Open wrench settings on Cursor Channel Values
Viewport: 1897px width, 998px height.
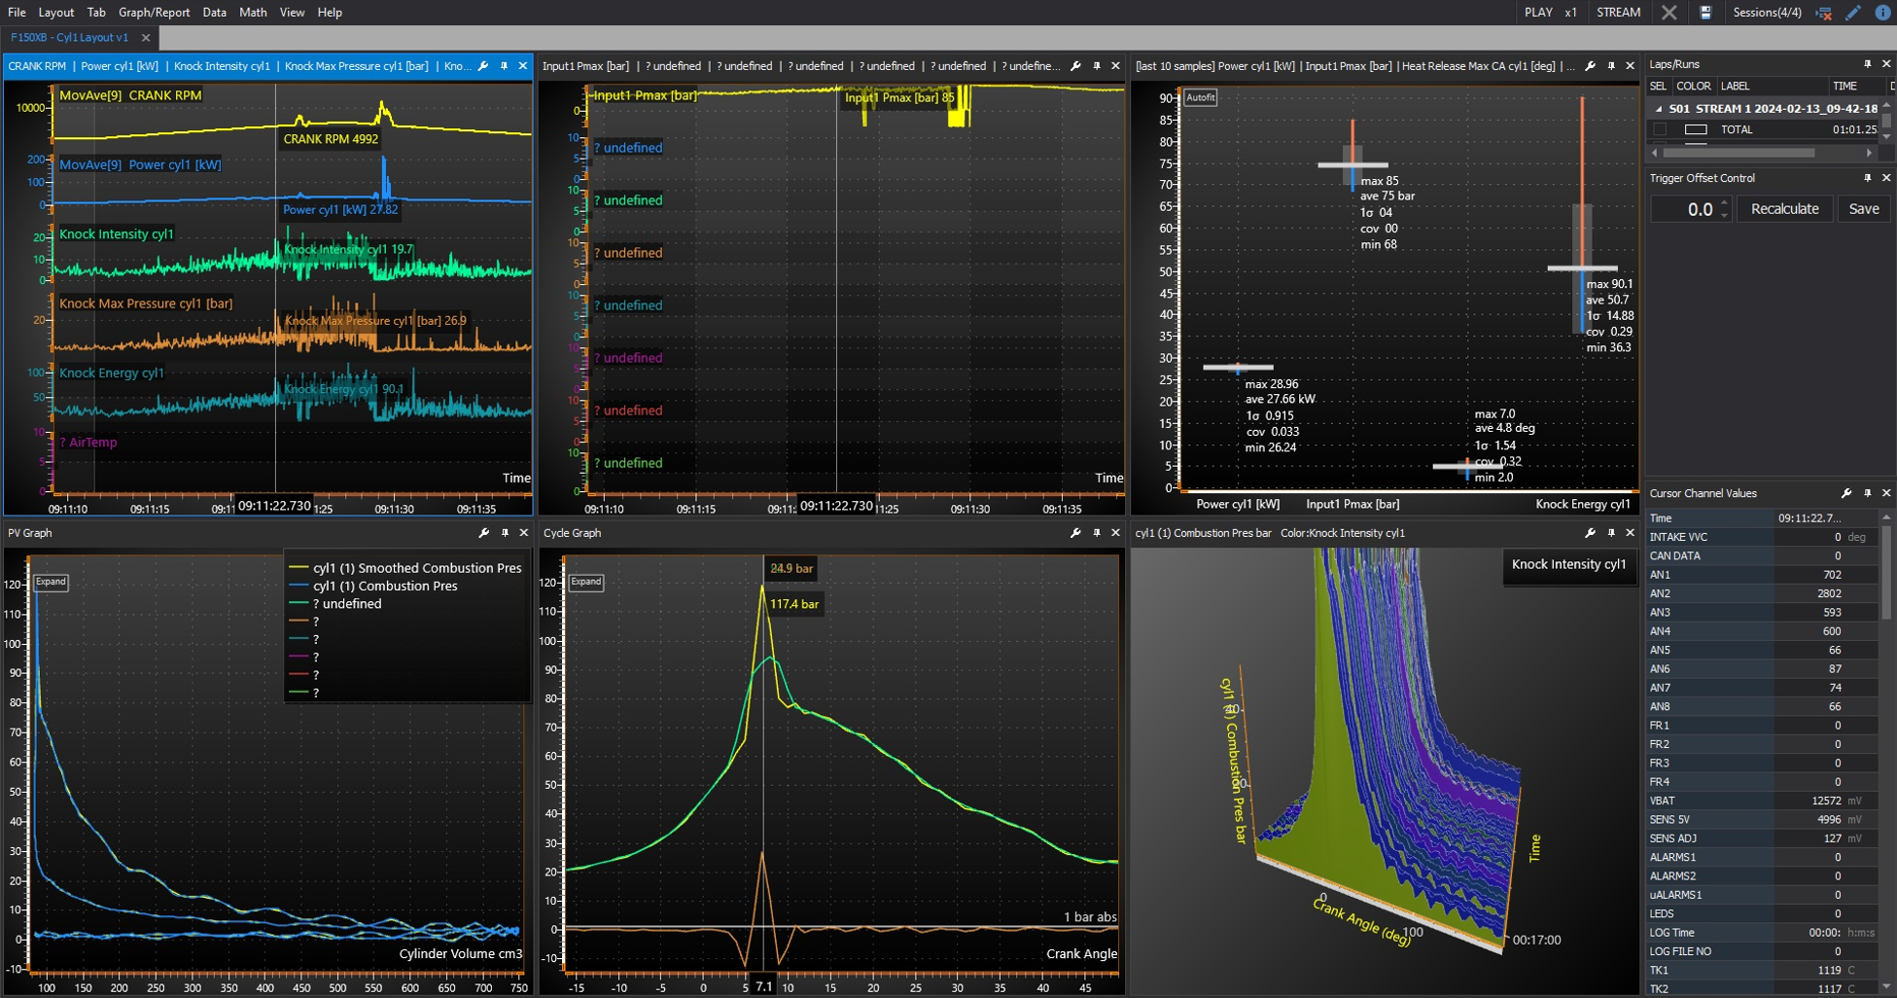(1846, 493)
